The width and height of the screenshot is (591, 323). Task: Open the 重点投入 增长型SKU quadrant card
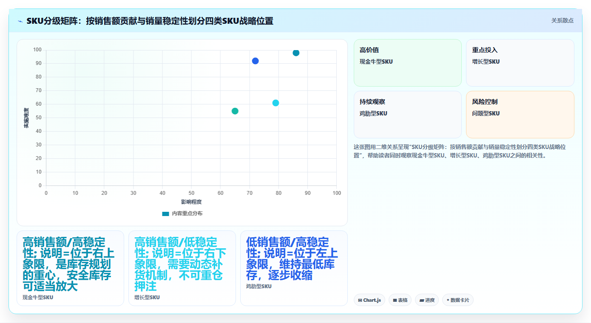pyautogui.click(x=520, y=63)
